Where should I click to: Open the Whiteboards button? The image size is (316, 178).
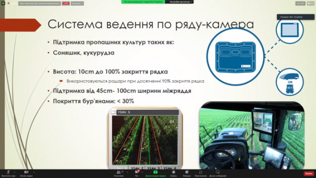pyautogui.click(x=218, y=174)
